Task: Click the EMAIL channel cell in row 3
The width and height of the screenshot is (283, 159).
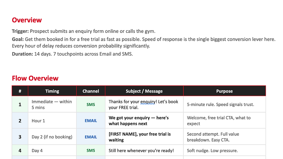Action: click(91, 137)
